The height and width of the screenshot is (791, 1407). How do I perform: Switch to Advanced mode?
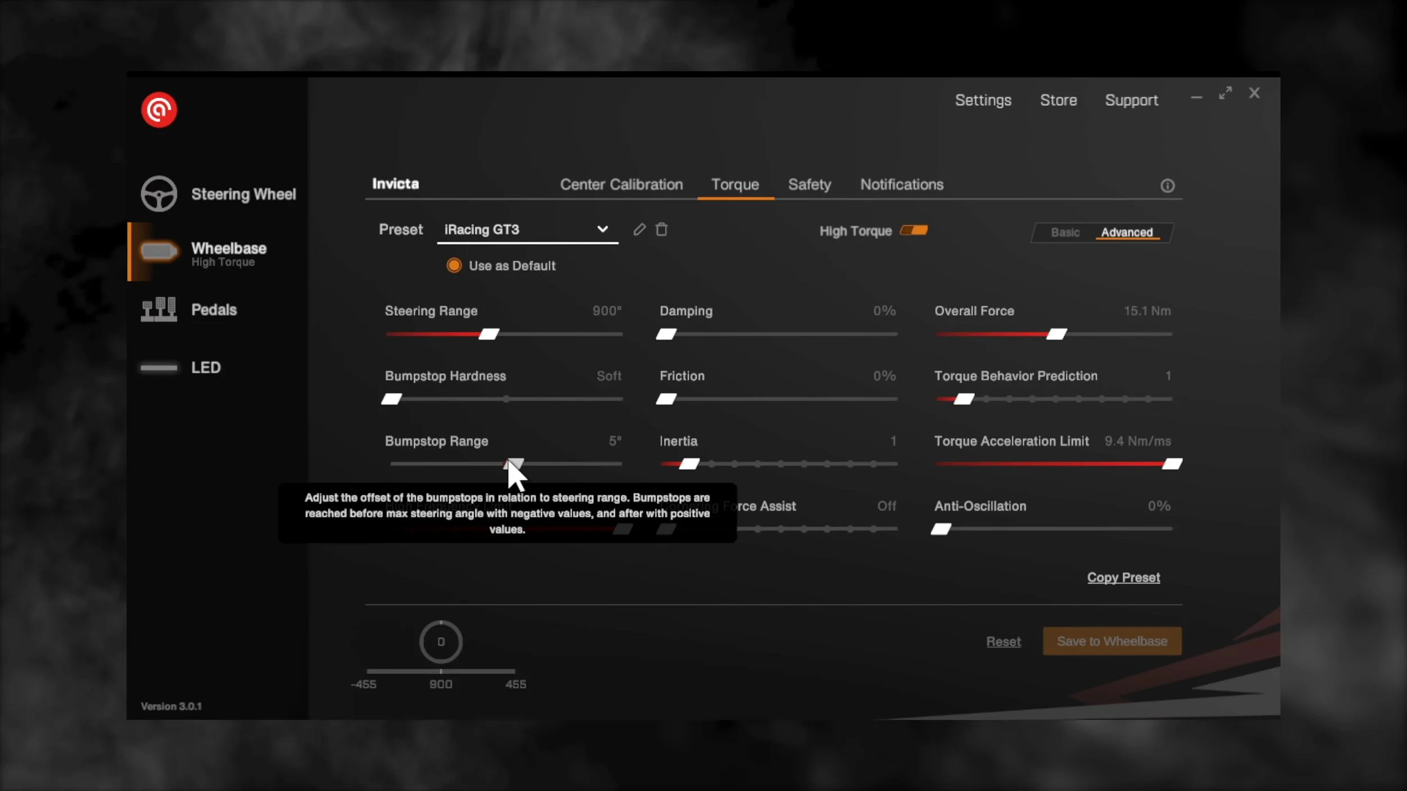tap(1127, 232)
